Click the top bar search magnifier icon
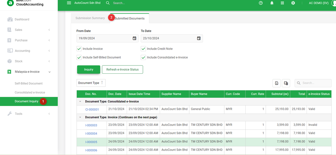The height and width of the screenshot is (155, 336). point(108,3)
